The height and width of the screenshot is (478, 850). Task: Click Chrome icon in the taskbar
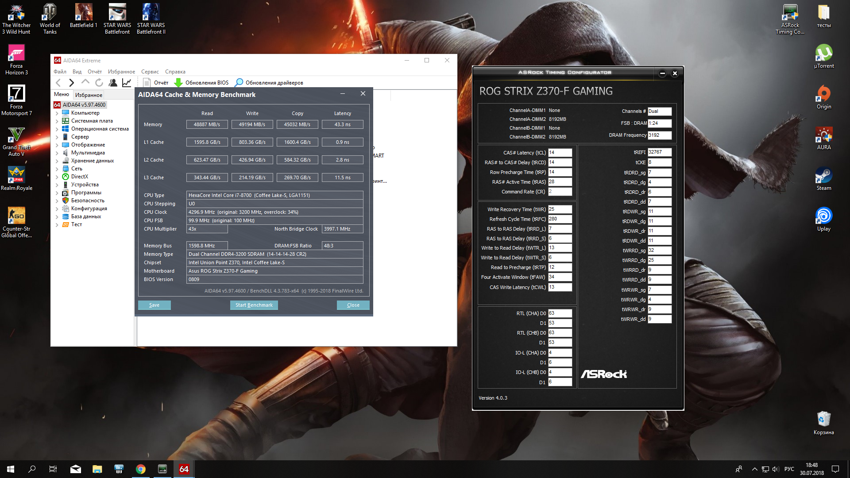pyautogui.click(x=141, y=469)
